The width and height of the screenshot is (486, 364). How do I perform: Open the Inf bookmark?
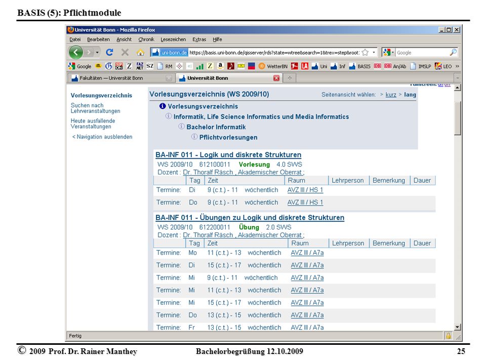(x=338, y=66)
